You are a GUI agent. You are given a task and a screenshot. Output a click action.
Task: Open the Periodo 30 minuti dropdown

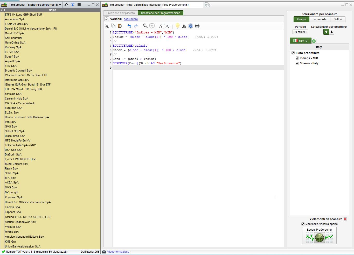pyautogui.click(x=300, y=32)
